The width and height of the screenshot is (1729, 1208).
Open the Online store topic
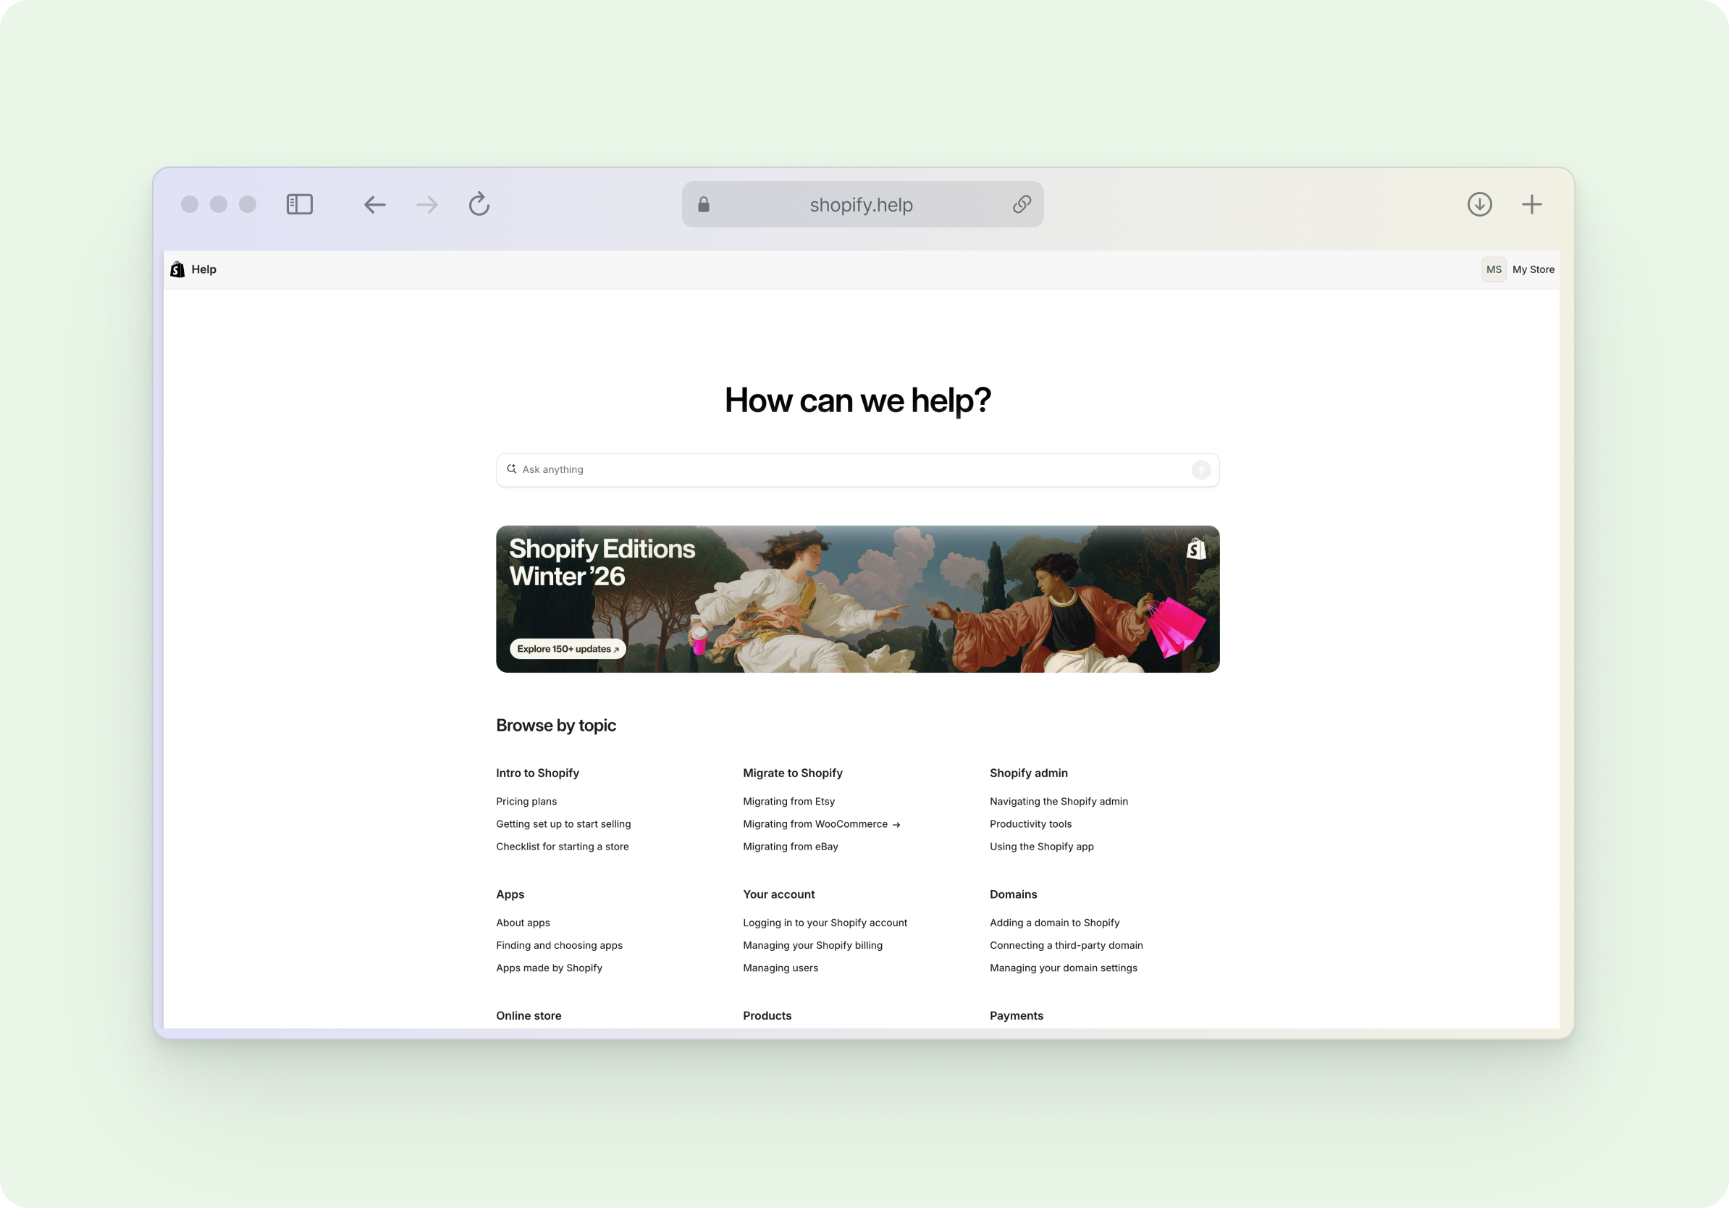point(529,1015)
